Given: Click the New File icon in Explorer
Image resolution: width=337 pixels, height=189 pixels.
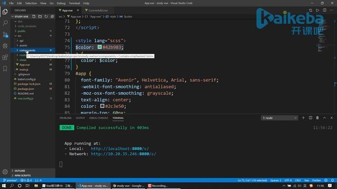Looking at the screenshot, I should coord(34,16).
